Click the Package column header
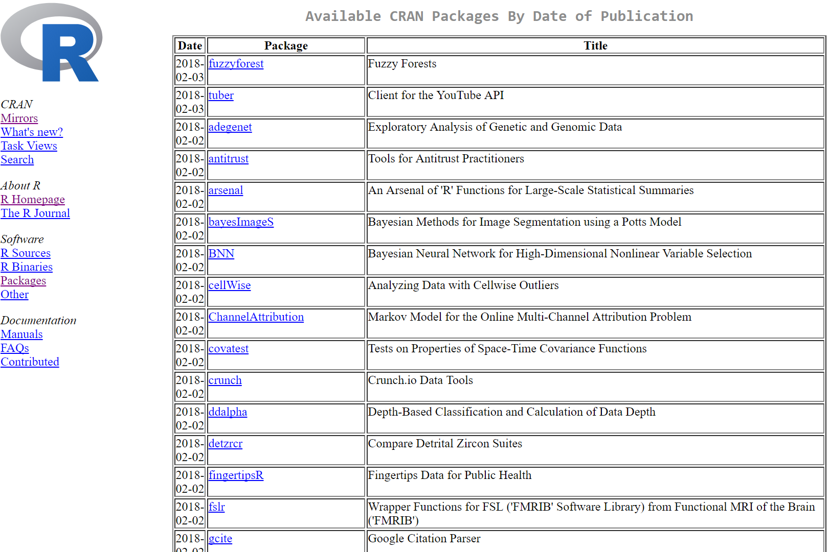 click(286, 46)
